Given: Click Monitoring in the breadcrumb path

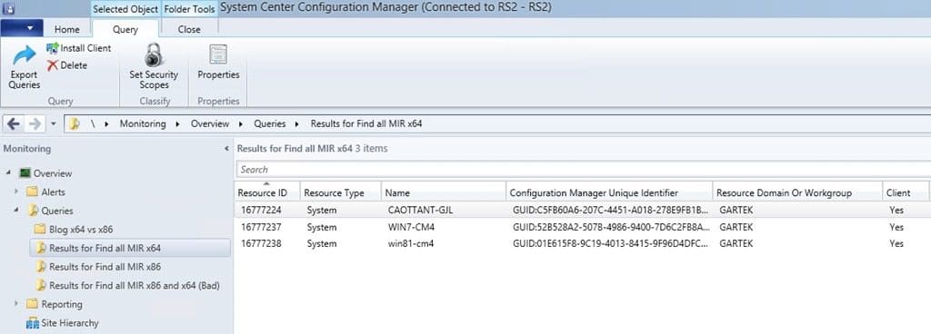Looking at the screenshot, I should (143, 123).
